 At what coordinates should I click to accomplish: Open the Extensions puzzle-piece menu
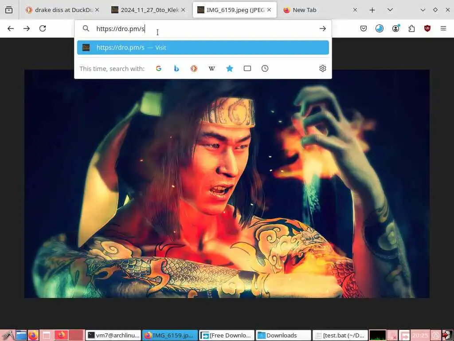[411, 28]
